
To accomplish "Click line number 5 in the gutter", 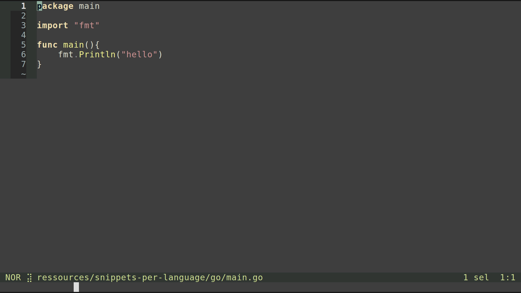I will pyautogui.click(x=23, y=45).
